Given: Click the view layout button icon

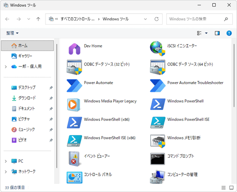Looking at the screenshot, I should pyautogui.click(x=199, y=33).
